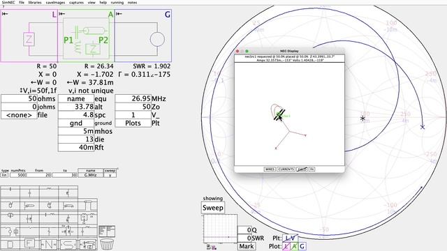The width and height of the screenshot is (447, 251).
Task: Click the 500 numPnts field
Action: (x=18, y=175)
